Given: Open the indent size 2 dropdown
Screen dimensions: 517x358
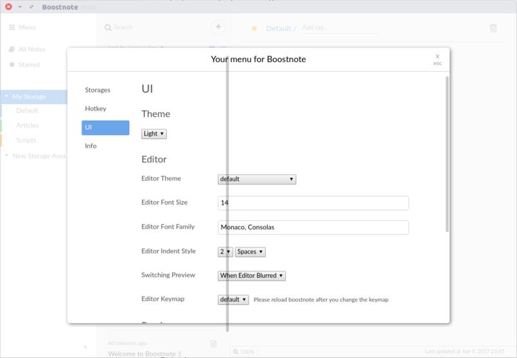Looking at the screenshot, I should 226,252.
